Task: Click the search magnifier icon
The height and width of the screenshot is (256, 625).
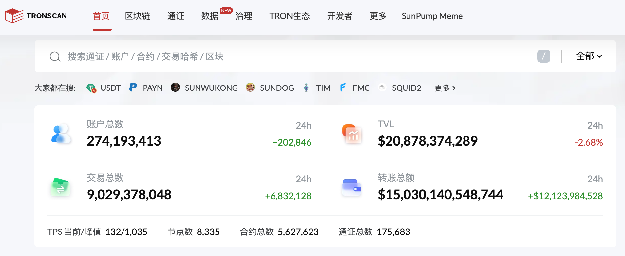Action: point(55,56)
